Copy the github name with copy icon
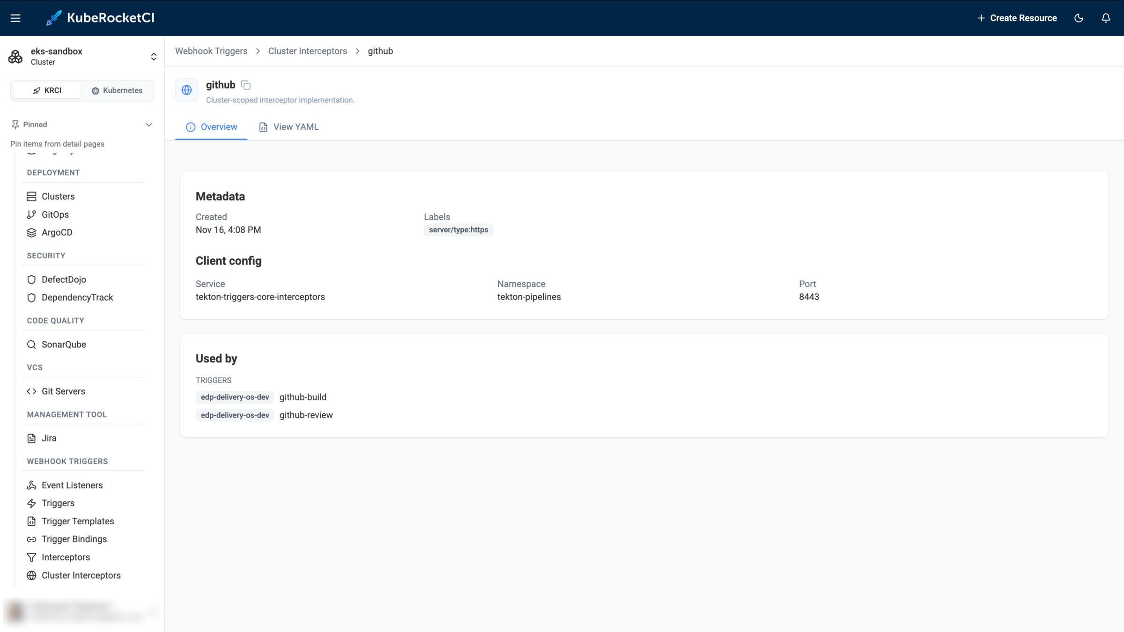 click(x=246, y=85)
